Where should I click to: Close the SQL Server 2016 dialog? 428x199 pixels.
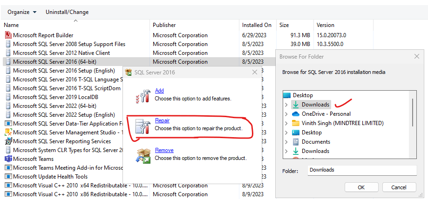[254, 72]
